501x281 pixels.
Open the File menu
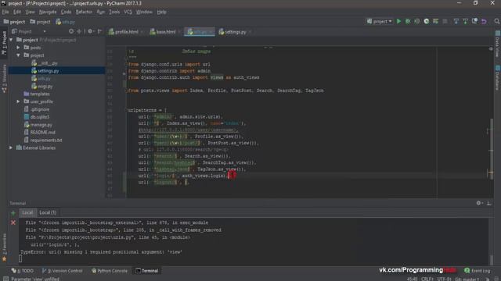[5, 12]
